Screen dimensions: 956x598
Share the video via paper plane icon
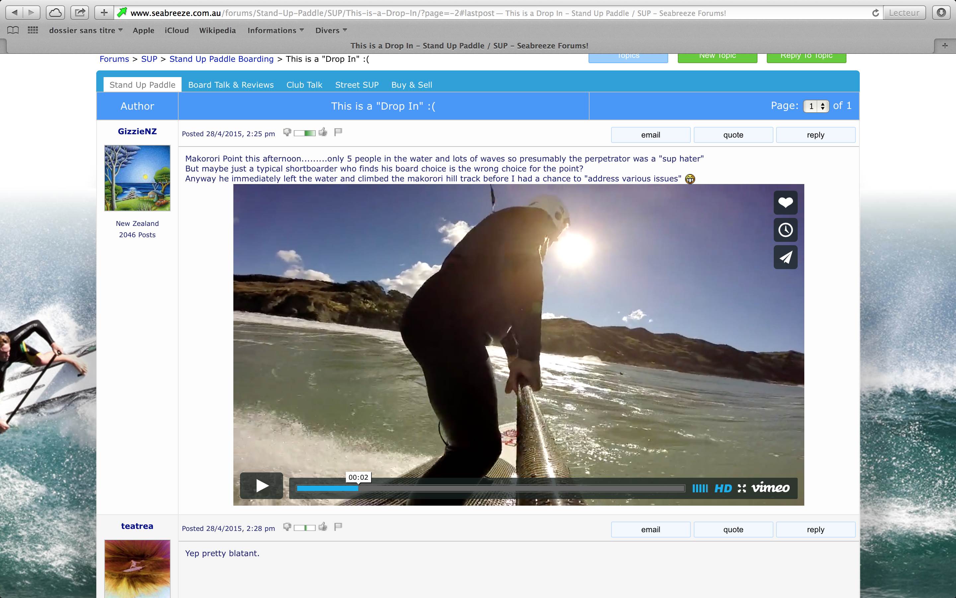(x=785, y=257)
